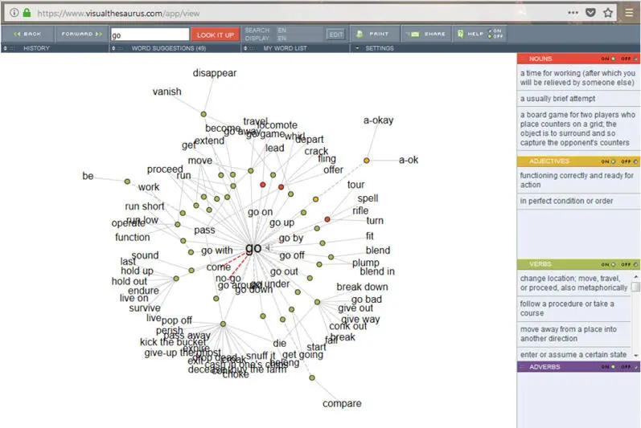The width and height of the screenshot is (641, 428).
Task: Click the Forward navigation button
Action: coord(82,35)
